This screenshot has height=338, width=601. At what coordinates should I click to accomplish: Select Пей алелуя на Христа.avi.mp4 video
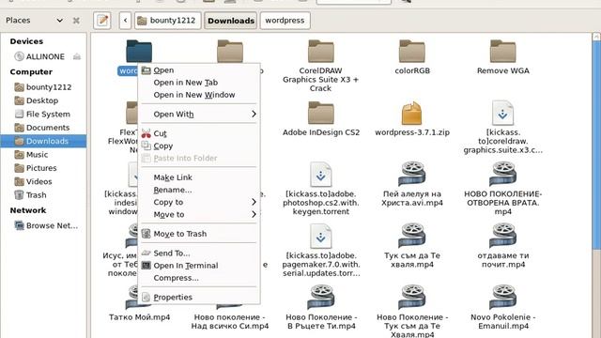pyautogui.click(x=412, y=184)
